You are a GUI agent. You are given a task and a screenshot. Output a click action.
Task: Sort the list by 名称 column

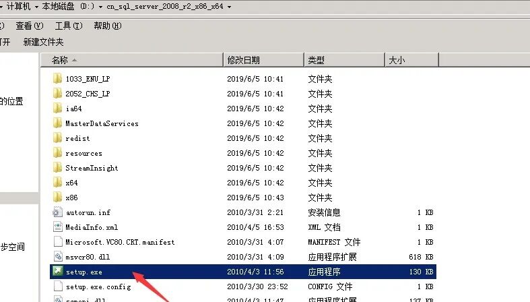point(135,60)
